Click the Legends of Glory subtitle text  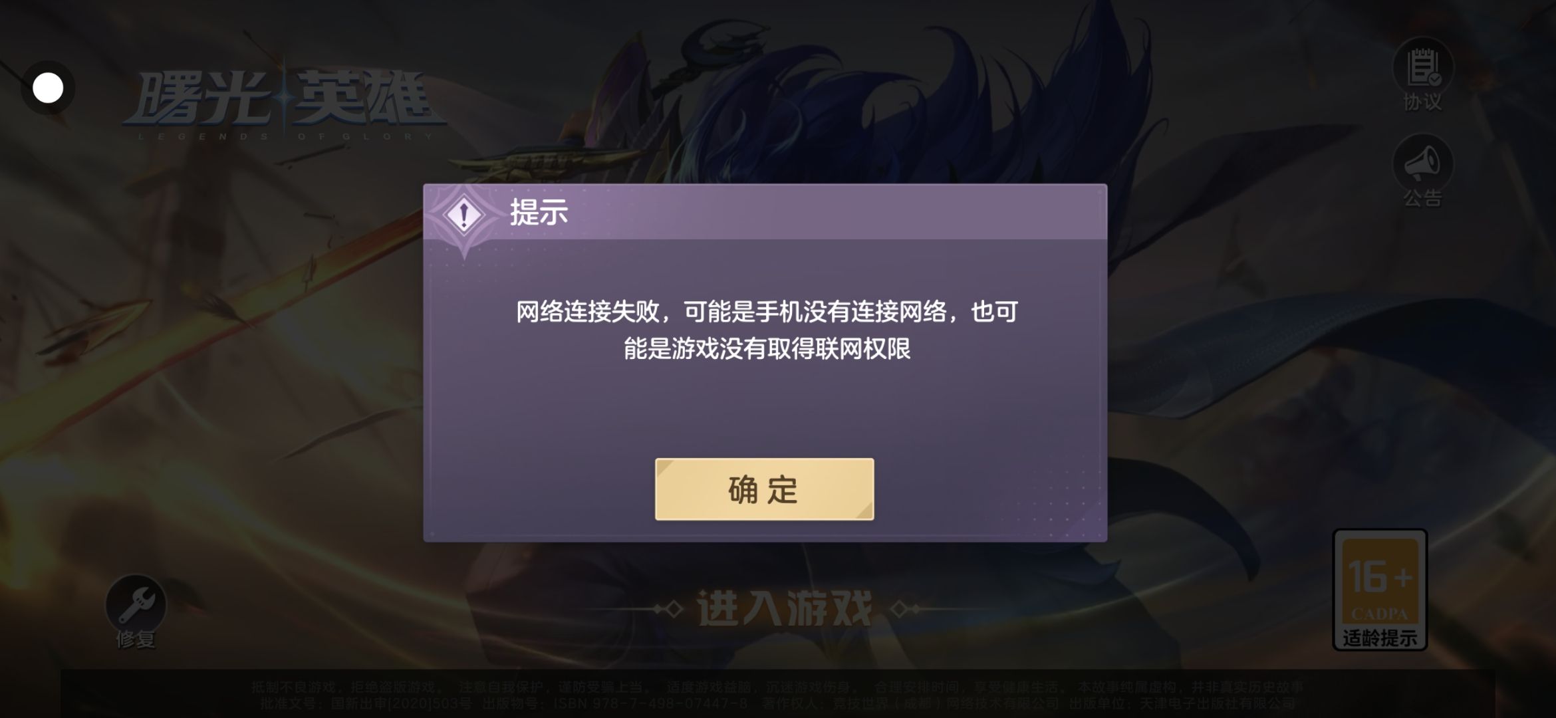click(286, 136)
